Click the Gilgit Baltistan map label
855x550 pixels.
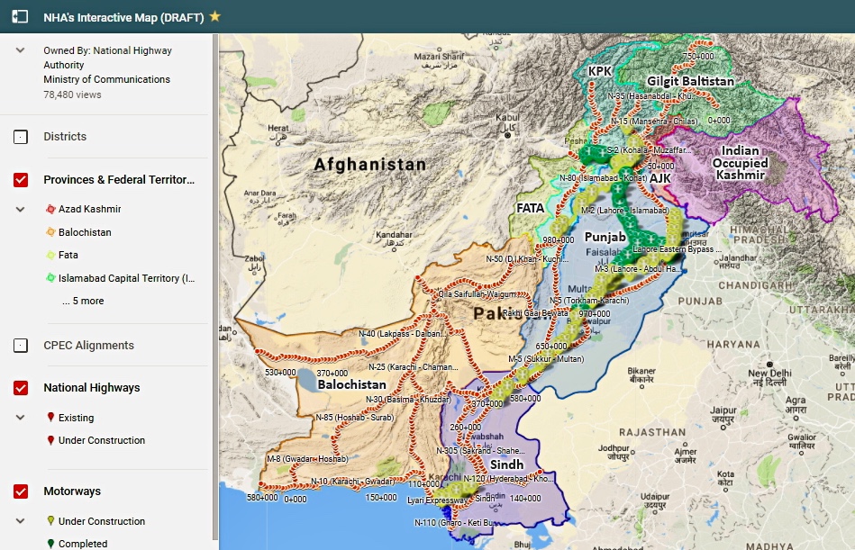pyautogui.click(x=690, y=81)
